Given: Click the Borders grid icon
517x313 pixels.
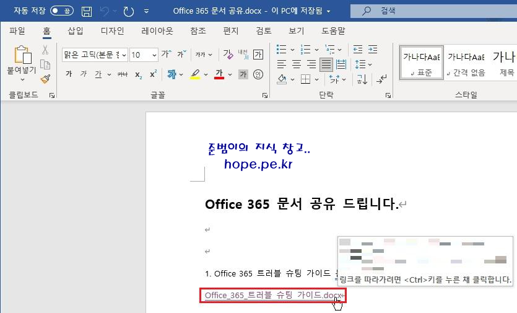Looking at the screenshot, I should (305, 79).
